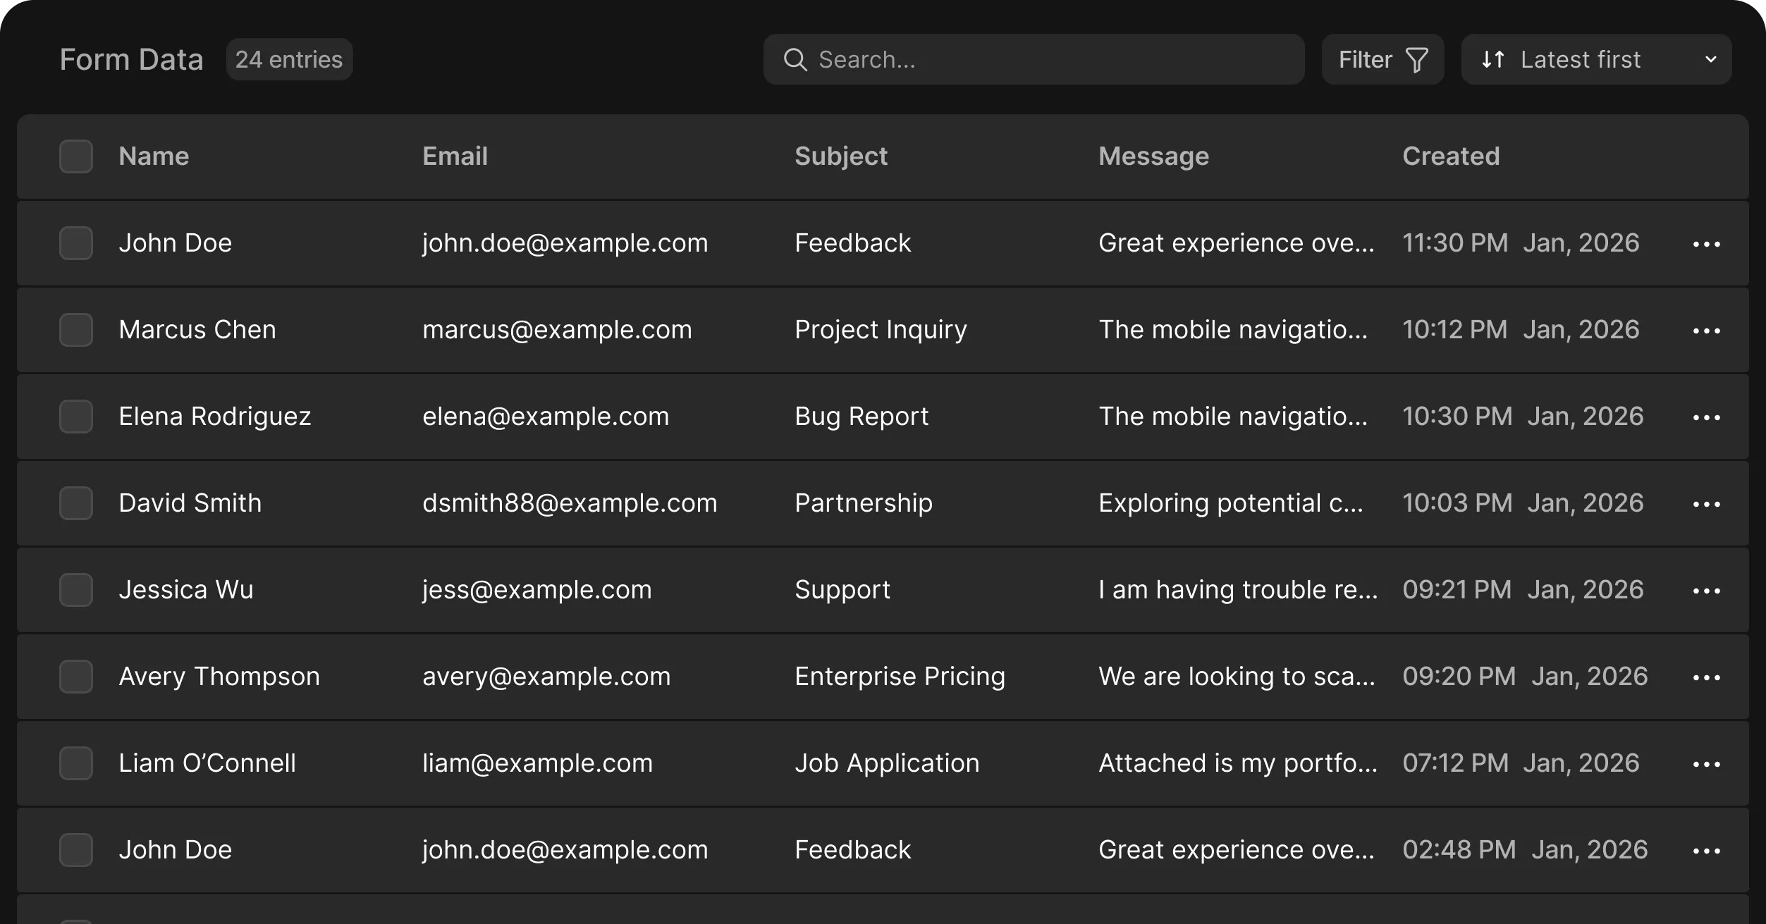Screen dimensions: 1766x924
Task: Click the sort arrows icon
Action: point(1493,59)
